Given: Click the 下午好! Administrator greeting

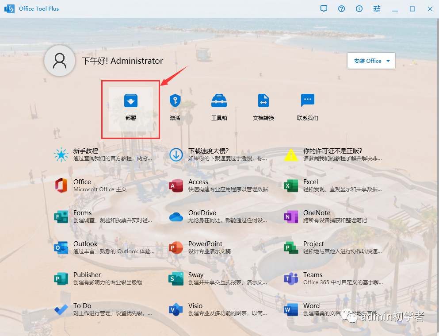Looking at the screenshot, I should (122, 61).
